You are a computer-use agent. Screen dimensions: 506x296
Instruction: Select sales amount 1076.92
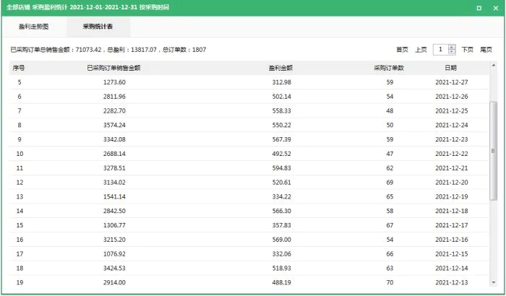pos(114,254)
